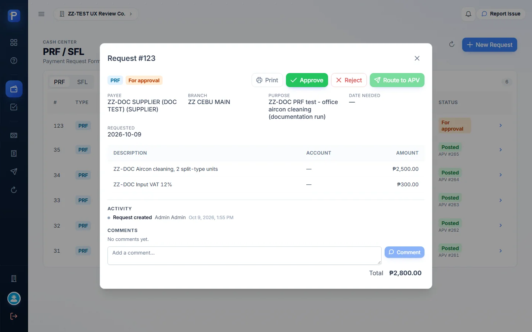Print the request

tap(267, 80)
